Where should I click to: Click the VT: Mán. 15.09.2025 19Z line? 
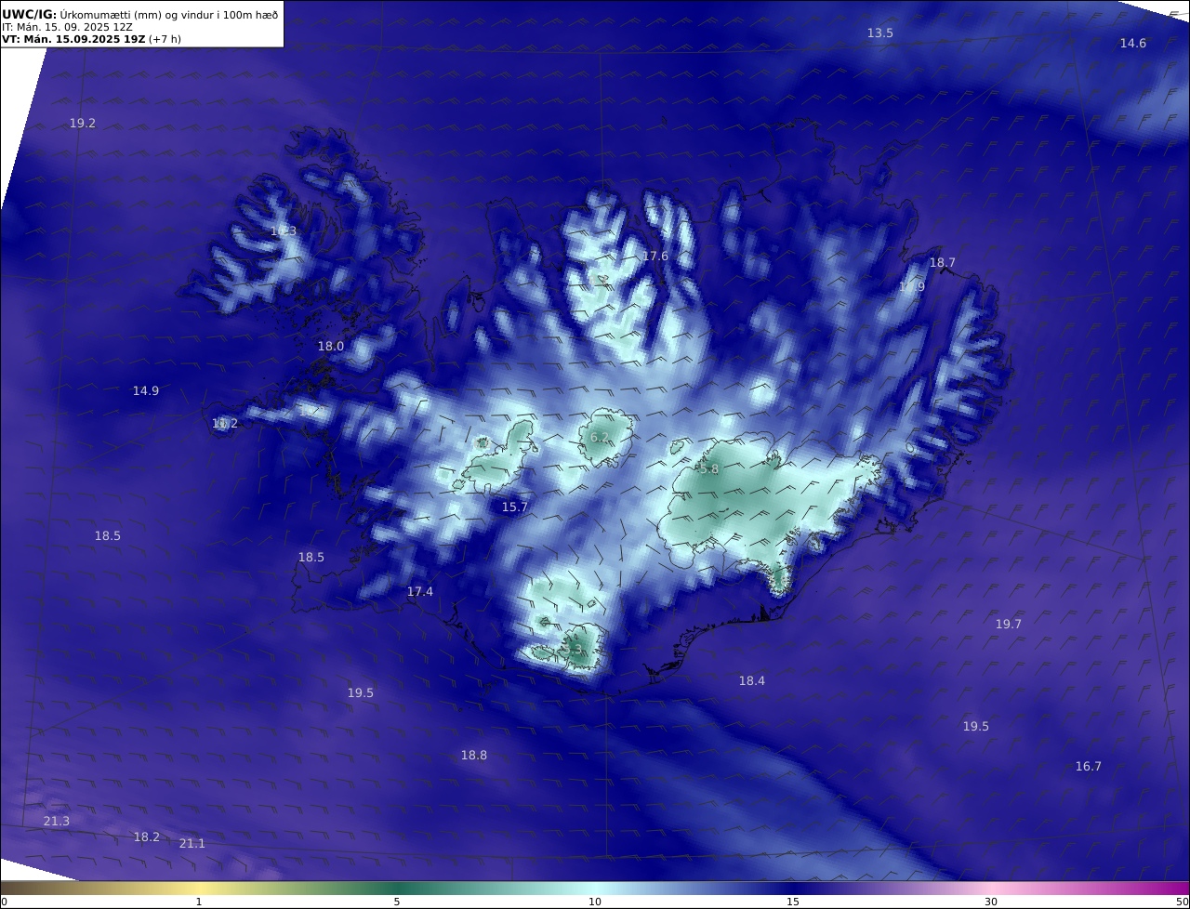(x=92, y=39)
